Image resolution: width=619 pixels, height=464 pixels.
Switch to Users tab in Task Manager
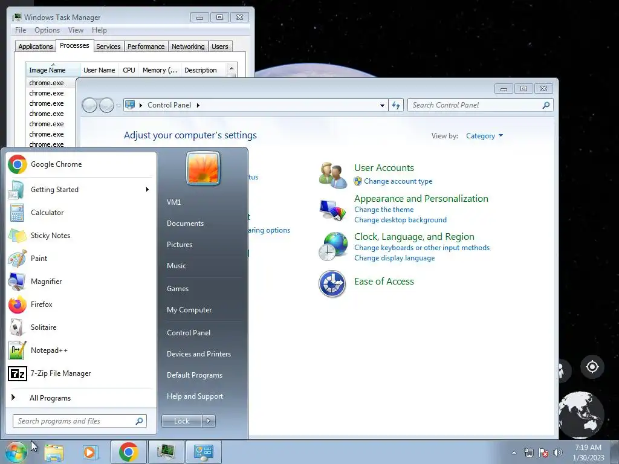(220, 47)
